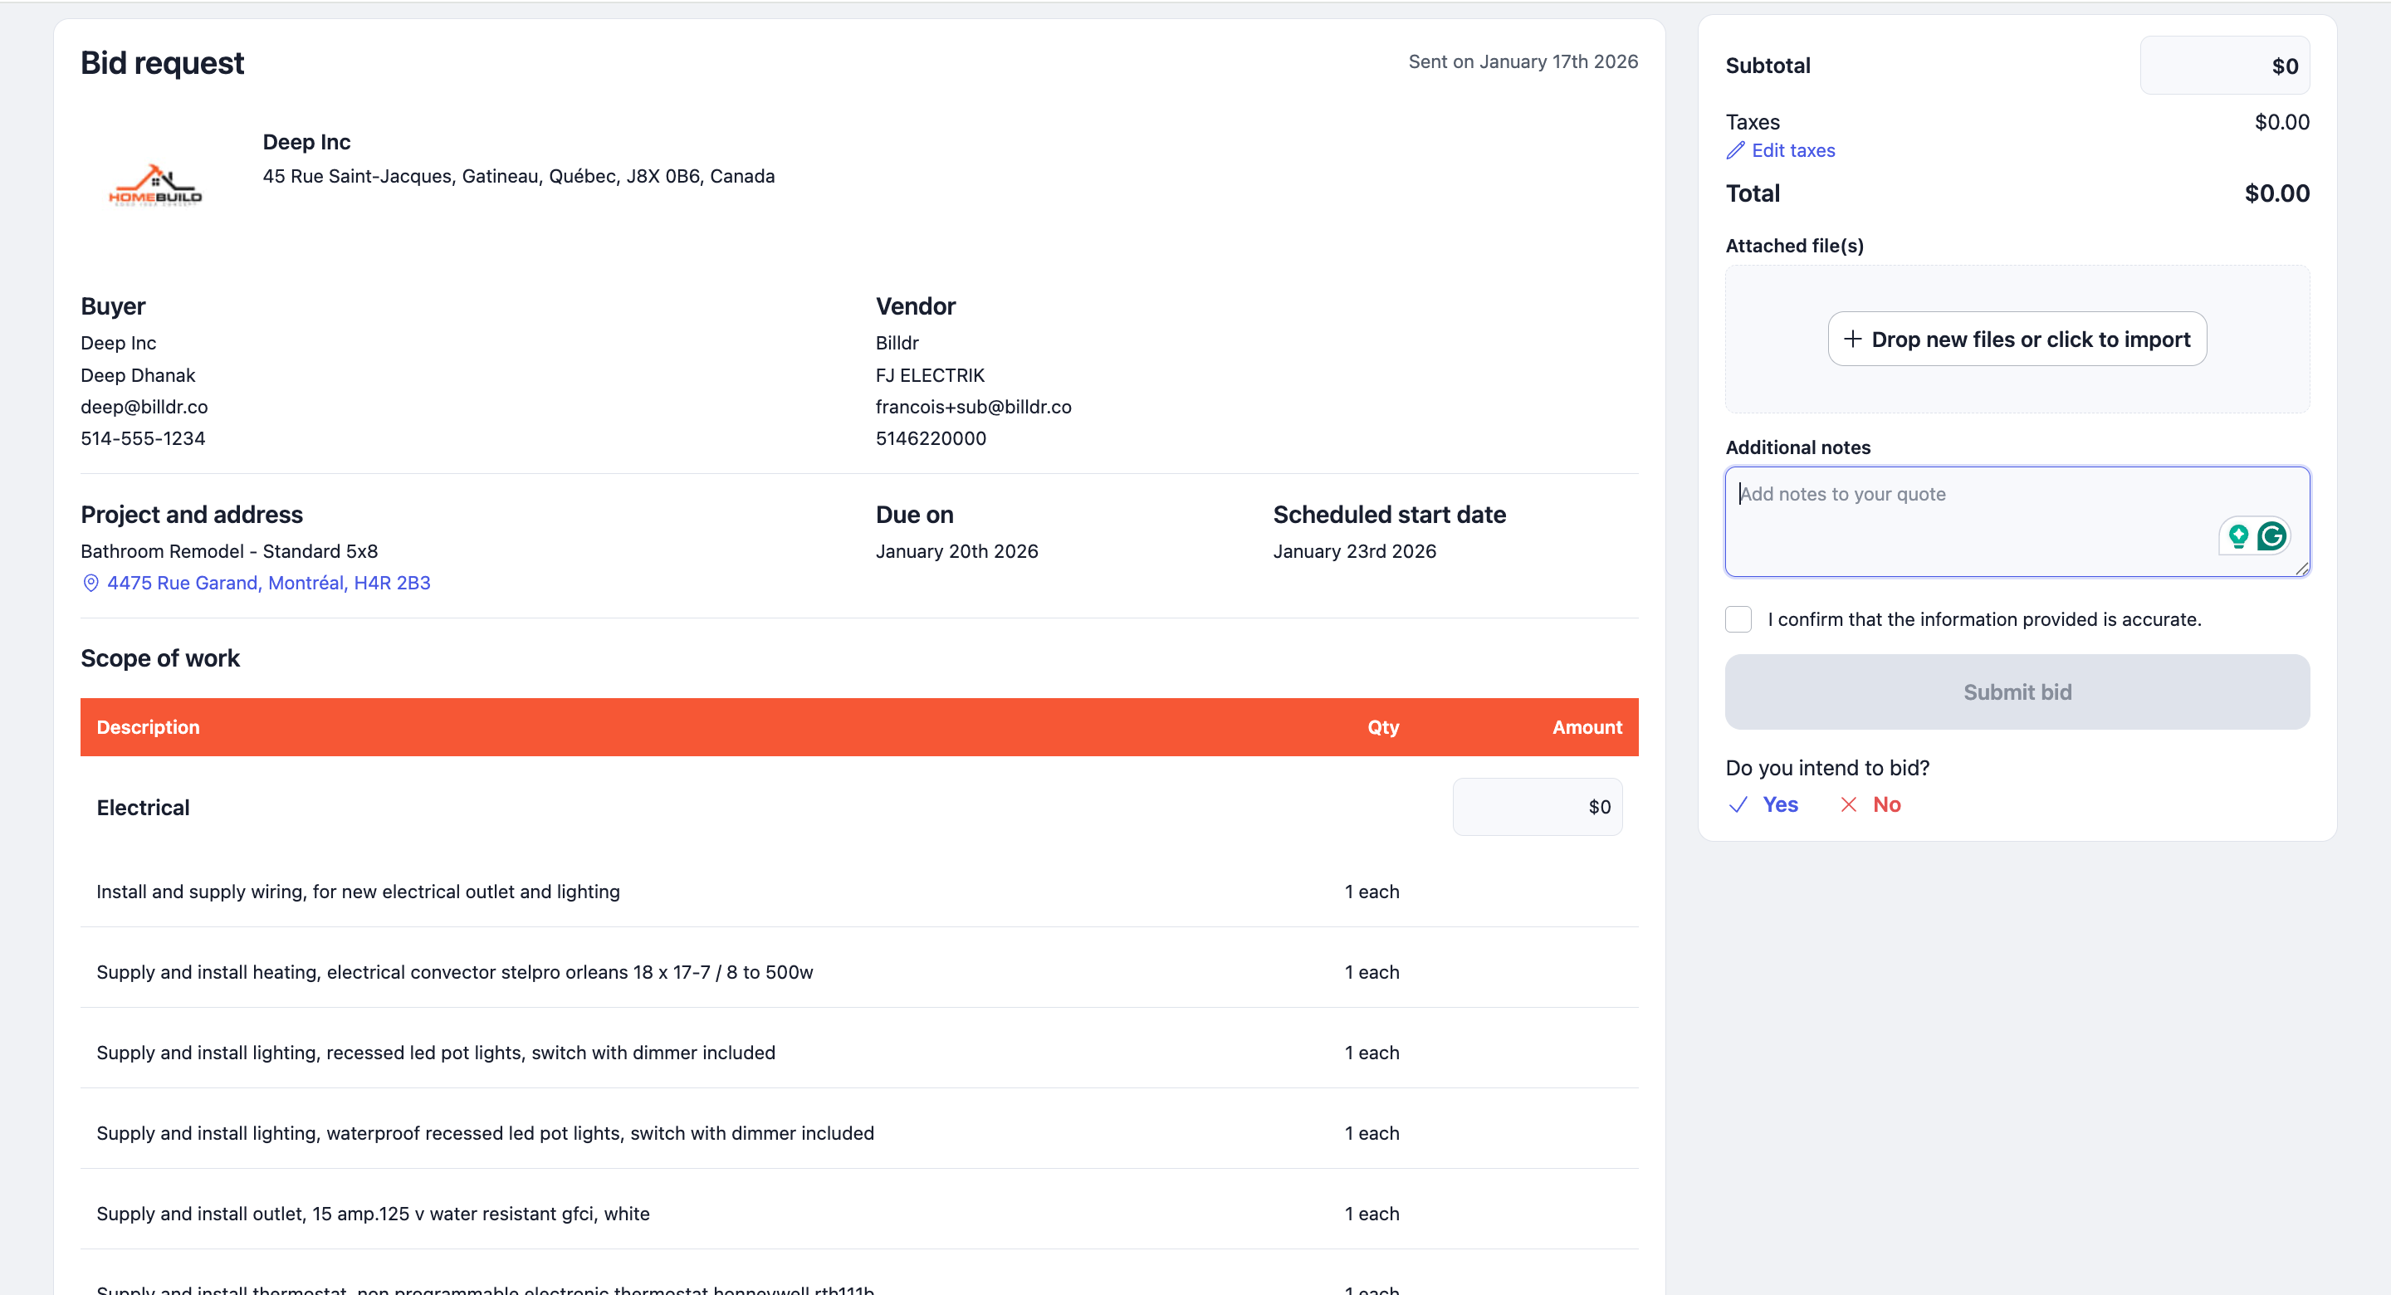This screenshot has height=1295, width=2391.
Task: Click the Edit taxes link
Action: [x=1792, y=150]
